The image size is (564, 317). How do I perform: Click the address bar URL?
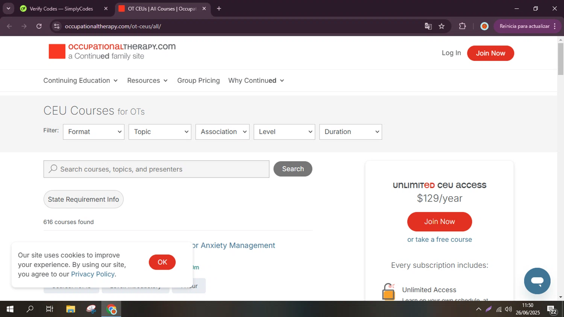113,26
